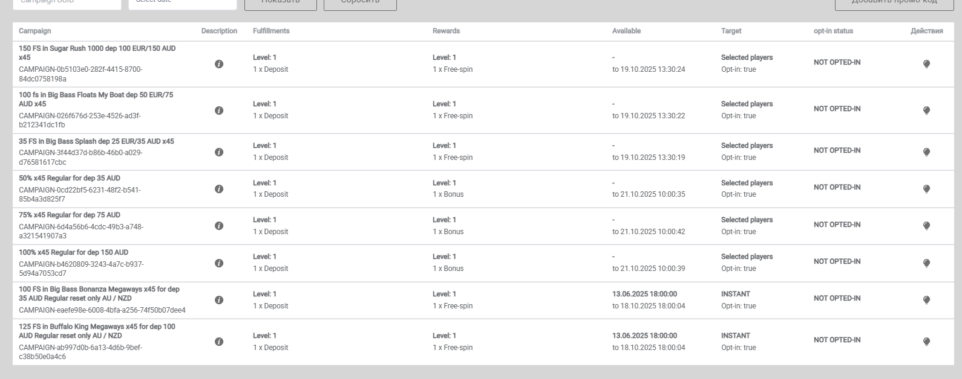Click info icon for Big Bass Bonanza Megaways
This screenshot has width=962, height=379.
coord(219,300)
